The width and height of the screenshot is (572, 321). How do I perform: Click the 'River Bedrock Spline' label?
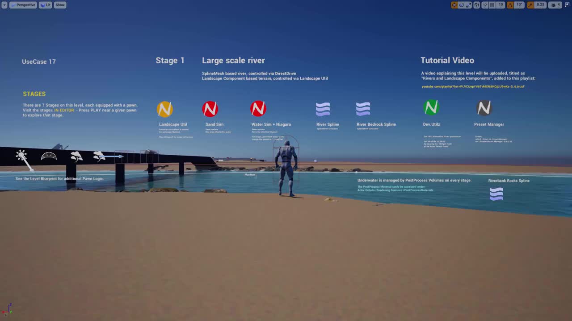[x=376, y=124]
